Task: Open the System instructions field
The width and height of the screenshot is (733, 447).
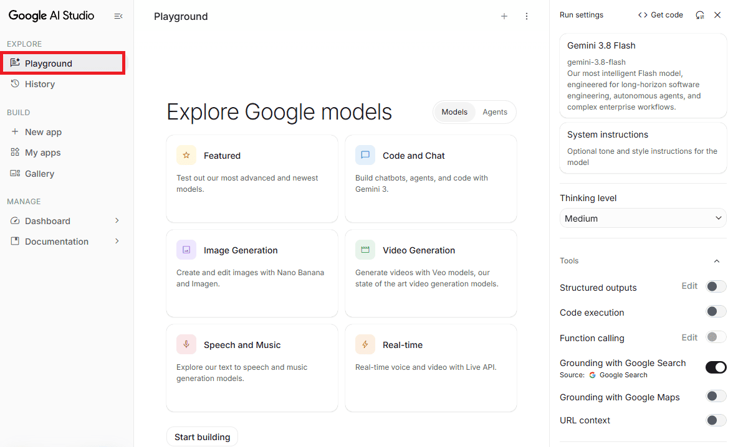Action: coord(643,148)
